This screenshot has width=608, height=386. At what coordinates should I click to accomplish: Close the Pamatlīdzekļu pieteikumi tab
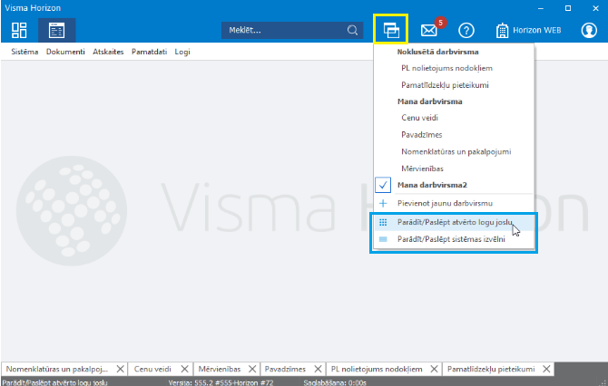click(x=546, y=369)
